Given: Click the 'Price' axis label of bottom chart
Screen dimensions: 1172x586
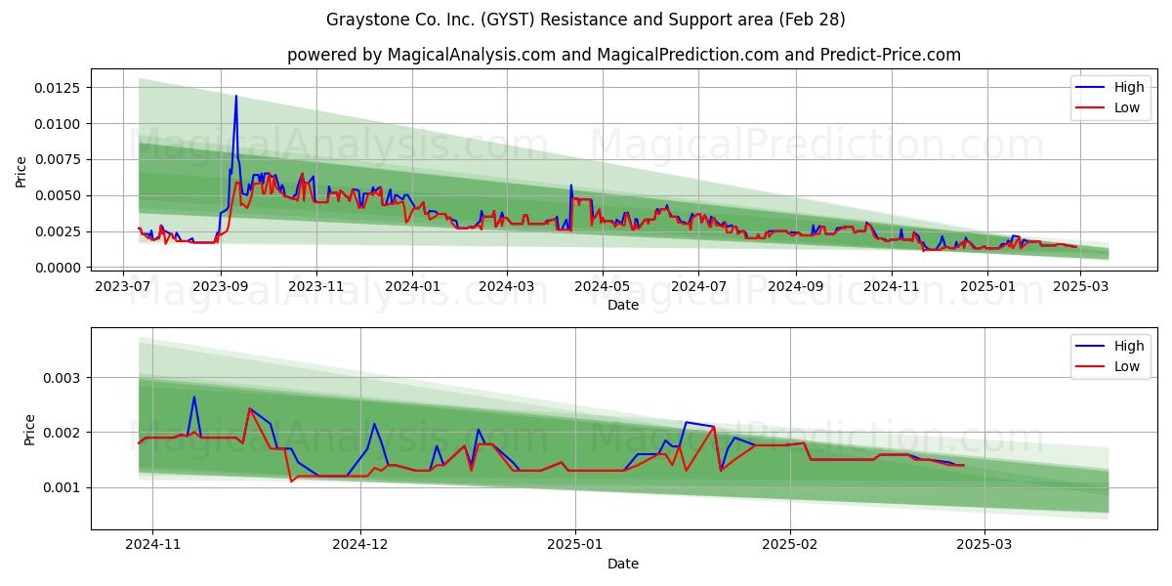Looking at the screenshot, I should (x=30, y=430).
